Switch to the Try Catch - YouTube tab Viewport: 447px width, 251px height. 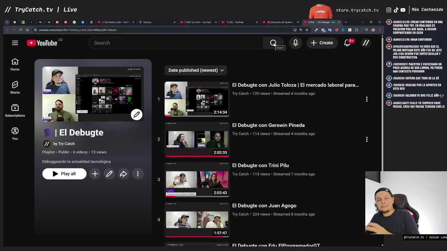pos(198,22)
